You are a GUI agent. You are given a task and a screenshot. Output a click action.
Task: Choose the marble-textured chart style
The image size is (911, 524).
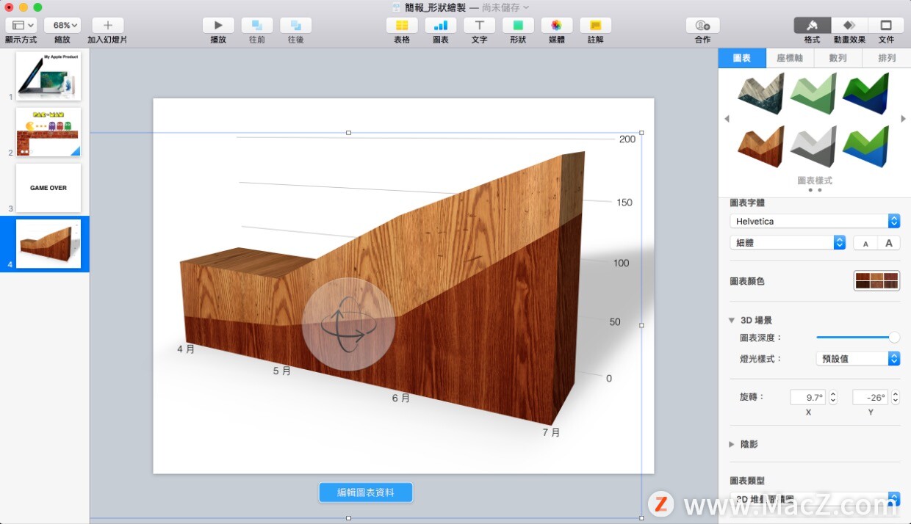tap(760, 95)
